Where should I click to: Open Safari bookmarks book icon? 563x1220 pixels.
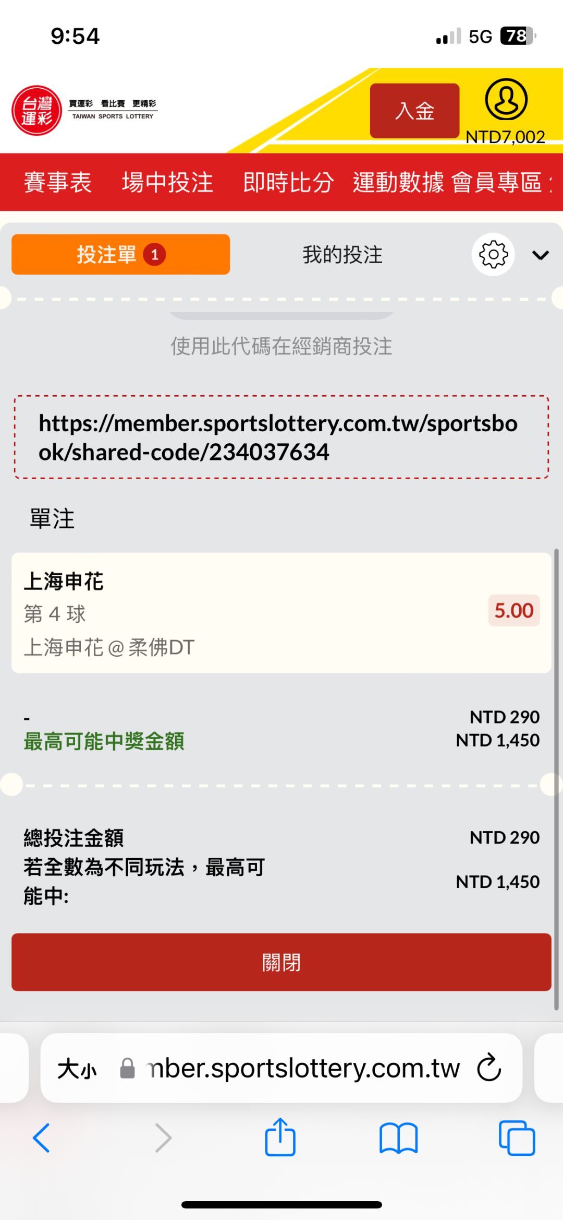click(x=398, y=1138)
